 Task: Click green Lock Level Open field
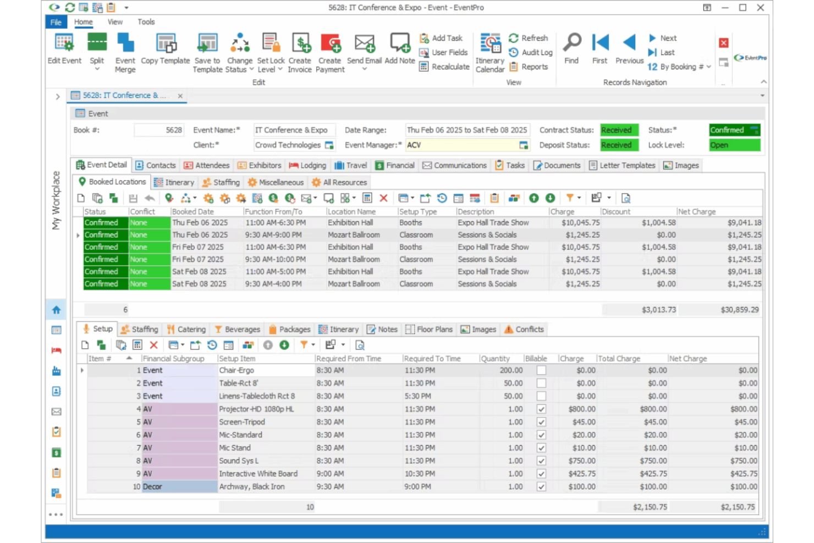click(x=735, y=145)
